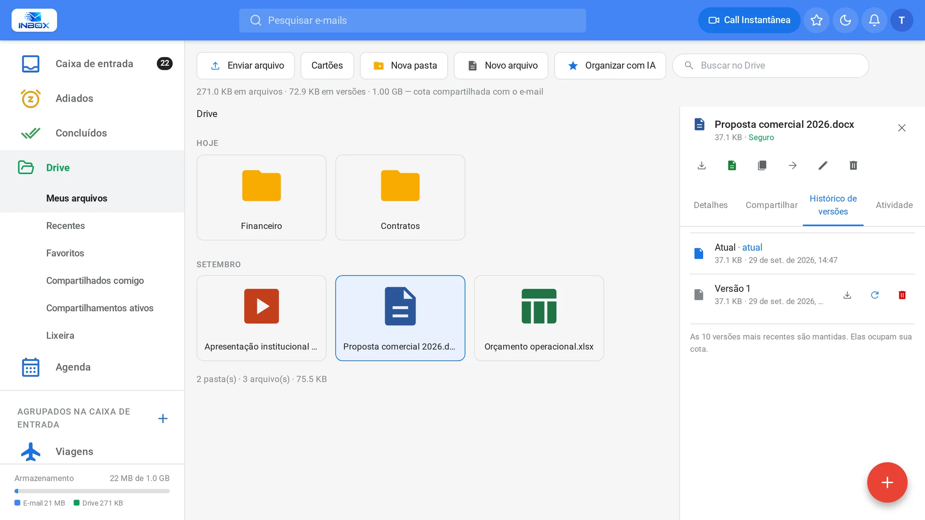Focus the Pesquisar e-mails search box
The image size is (925, 520).
click(x=412, y=20)
